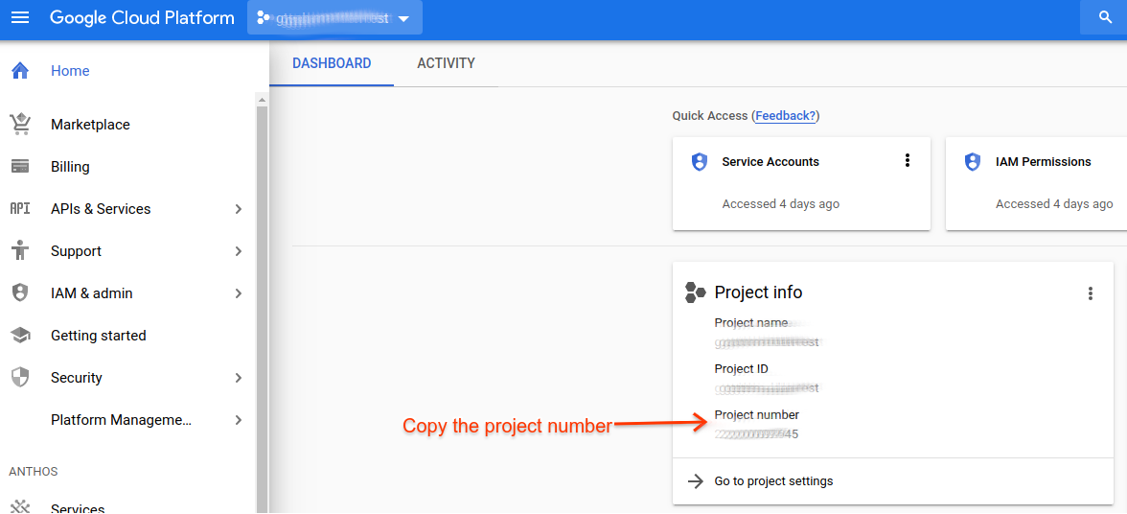This screenshot has height=514, width=1127.
Task: Switch to the Activity tab
Action: [446, 63]
